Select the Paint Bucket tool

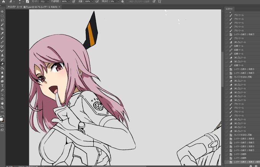[2, 68]
